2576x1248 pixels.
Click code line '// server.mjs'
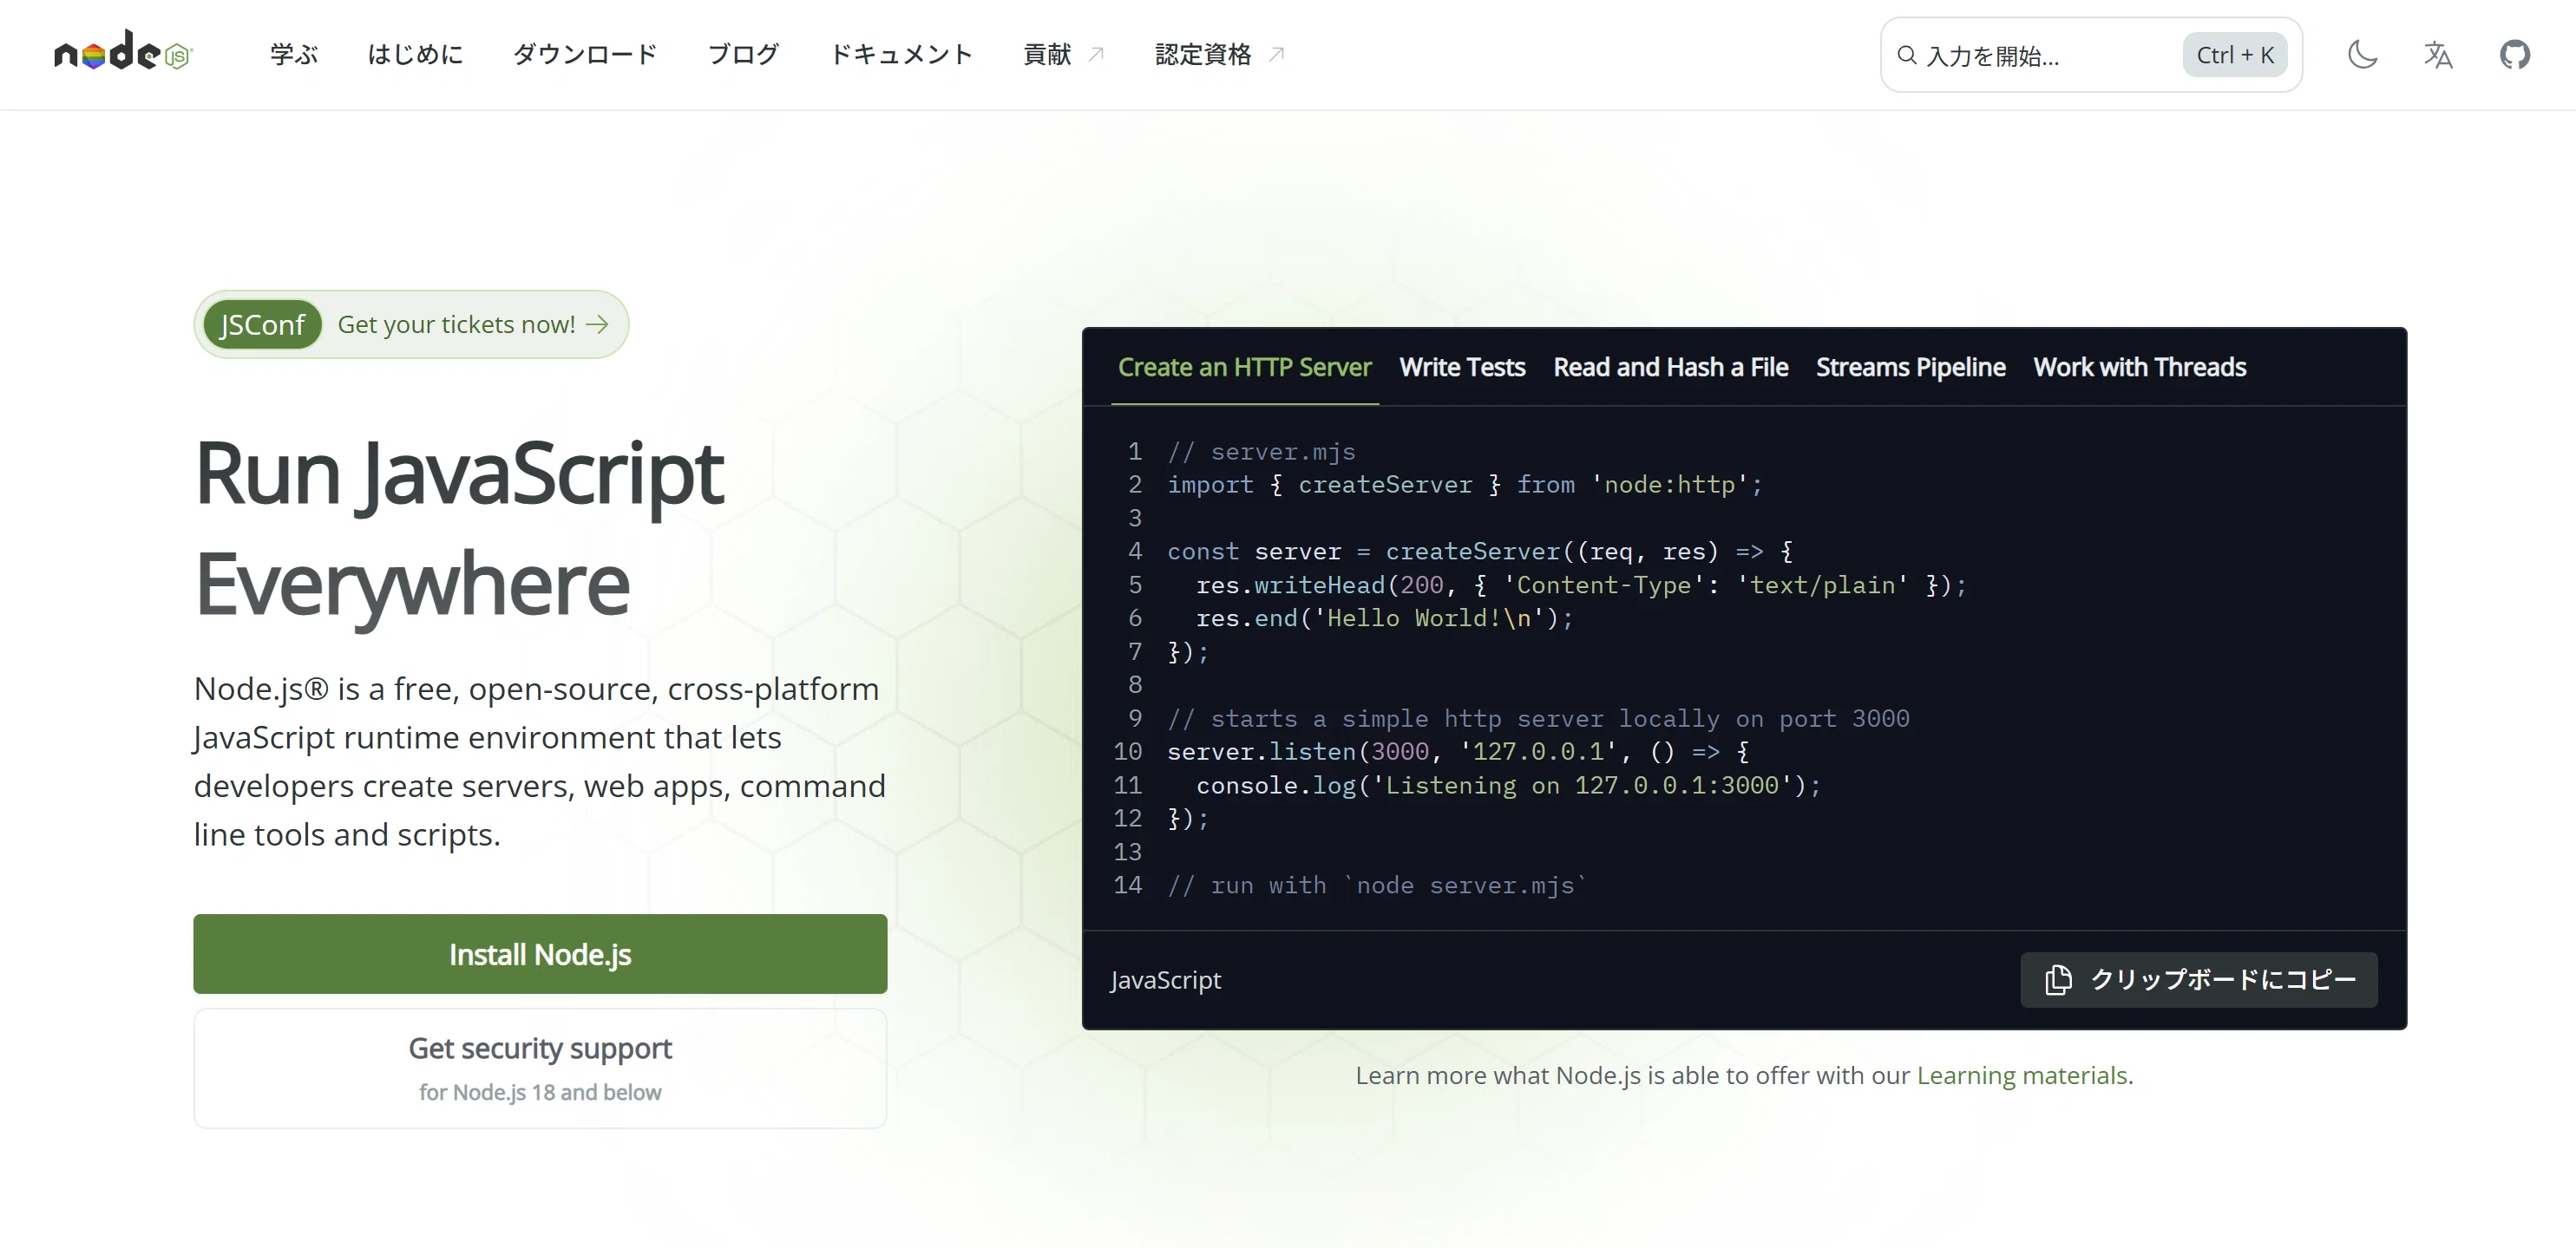pyautogui.click(x=1261, y=452)
